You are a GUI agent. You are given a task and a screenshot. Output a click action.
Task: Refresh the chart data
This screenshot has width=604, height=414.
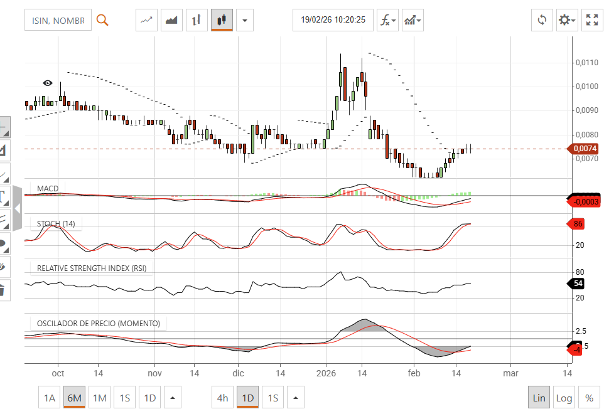pos(542,20)
